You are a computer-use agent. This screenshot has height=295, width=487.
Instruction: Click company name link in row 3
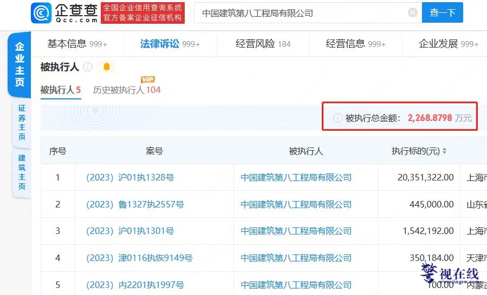(x=296, y=231)
